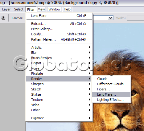Expand the Blur submenu

pos(59,53)
